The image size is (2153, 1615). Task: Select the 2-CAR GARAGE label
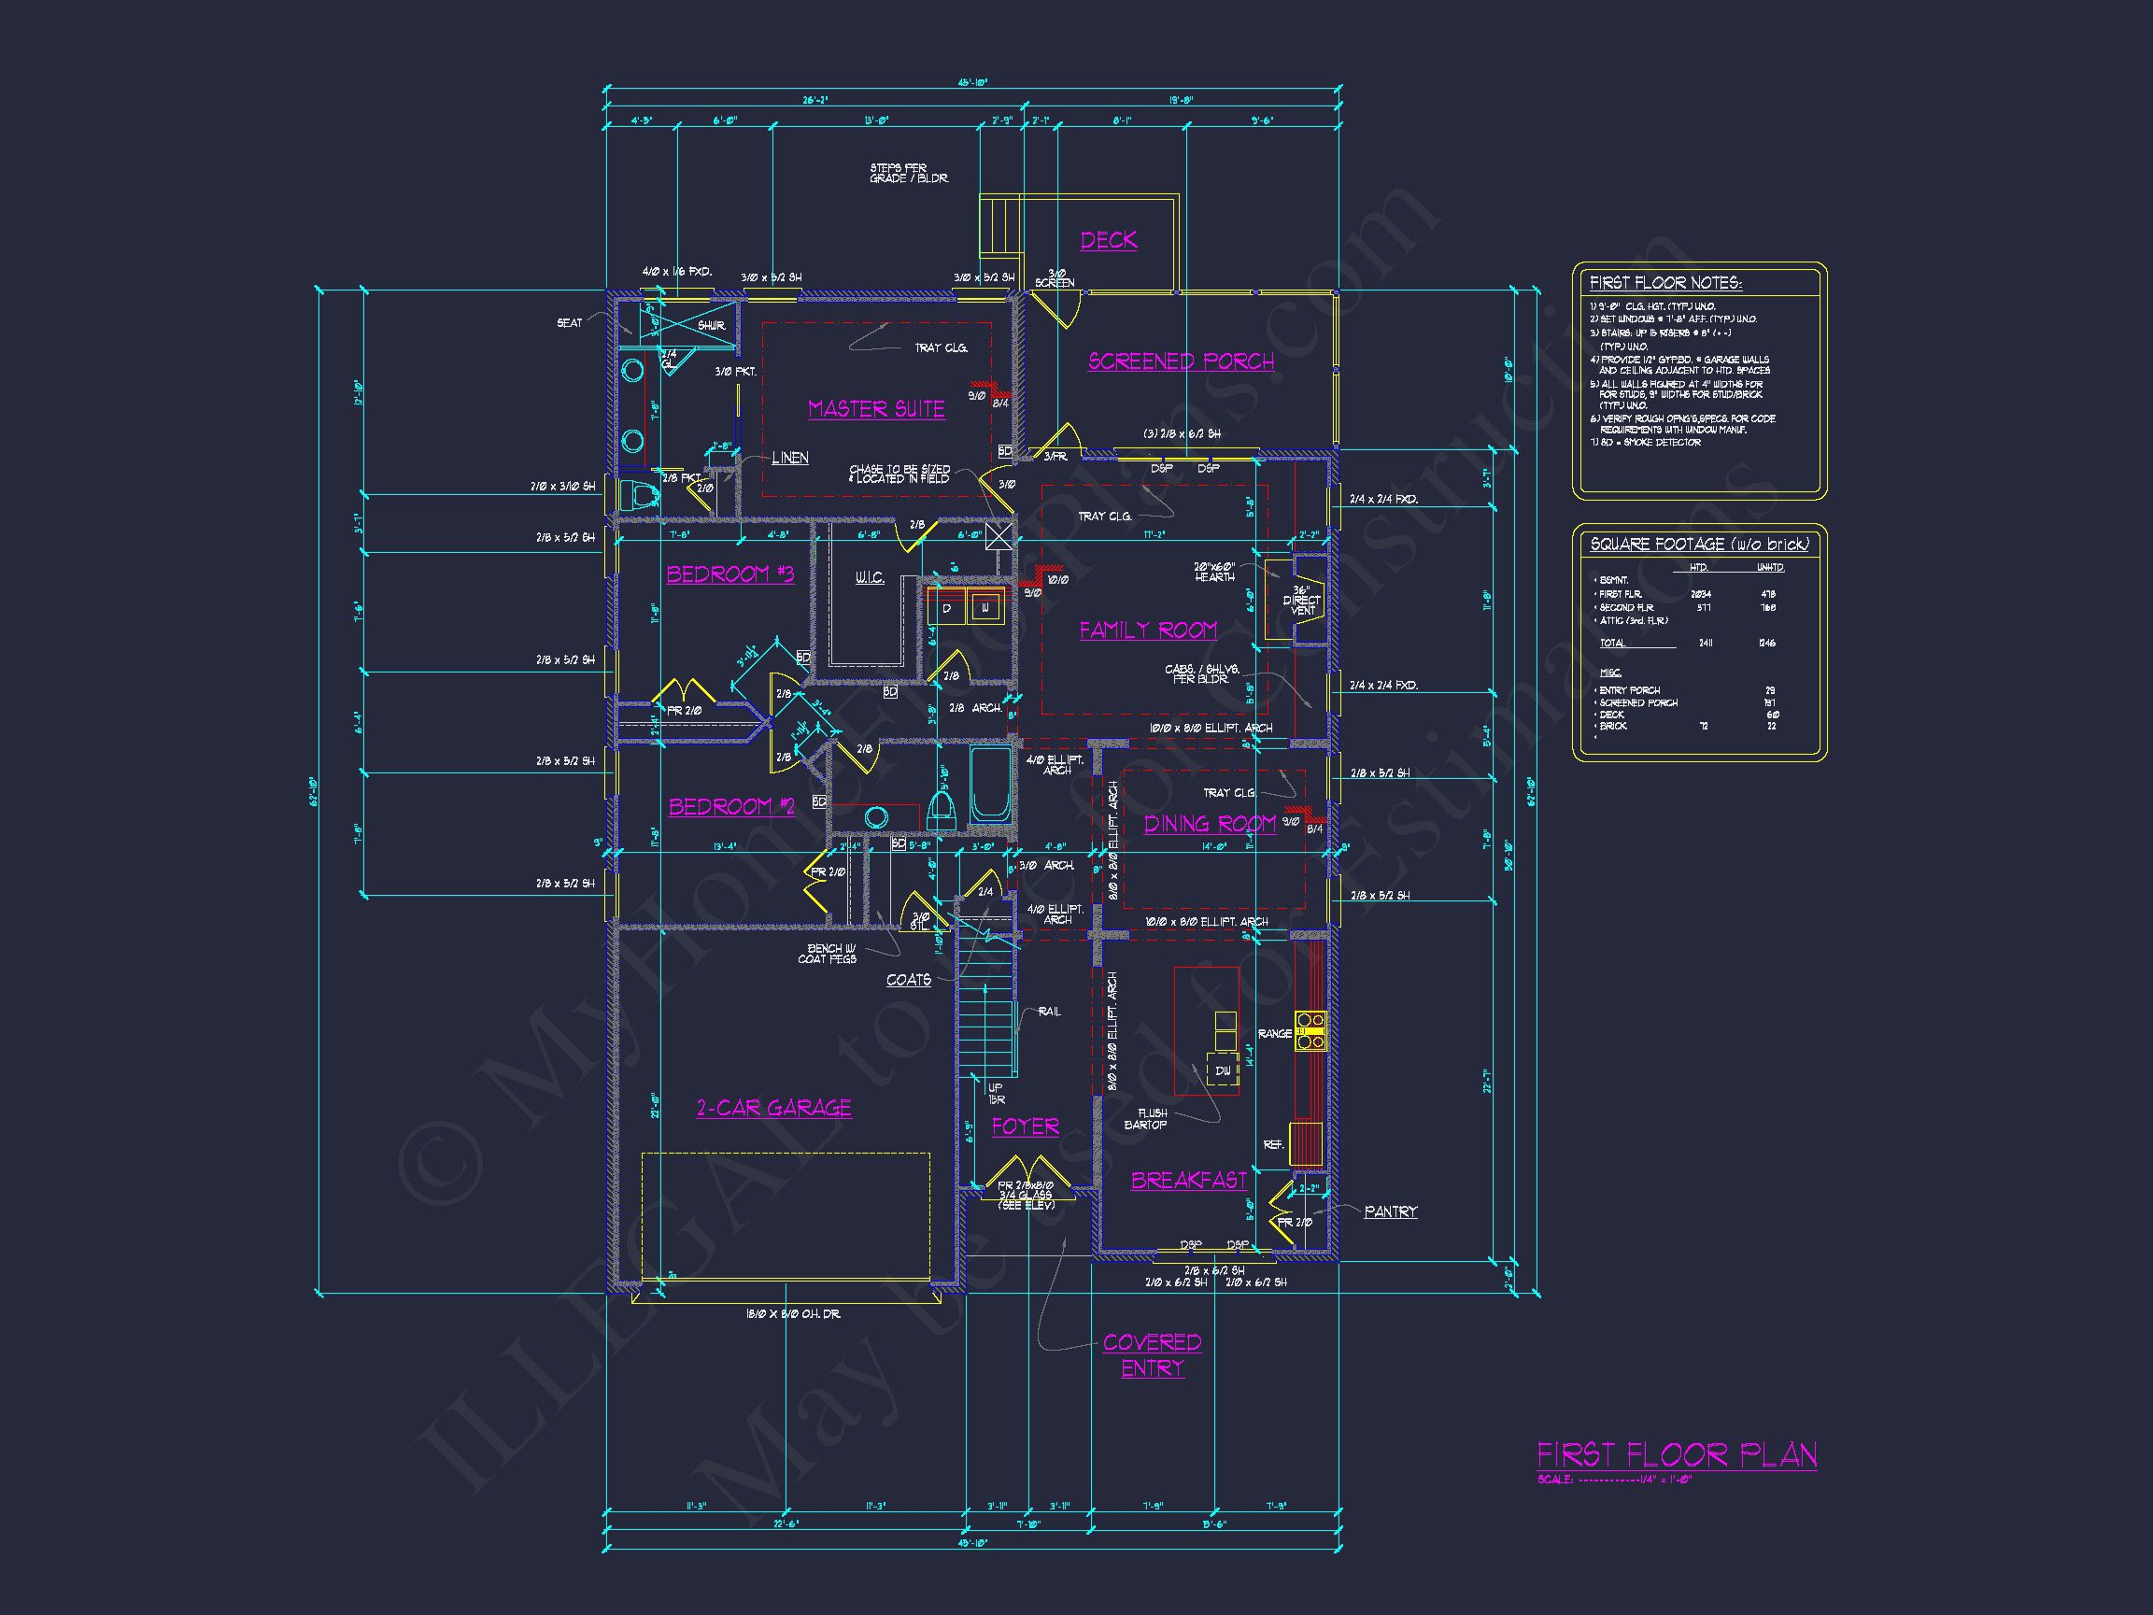point(773,1108)
